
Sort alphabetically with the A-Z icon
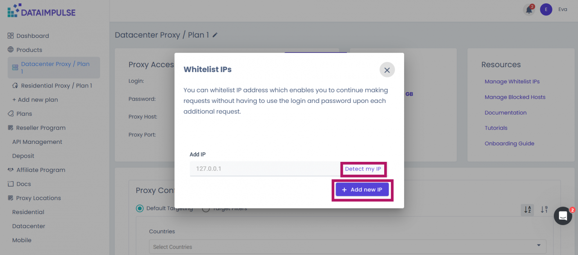tap(527, 210)
